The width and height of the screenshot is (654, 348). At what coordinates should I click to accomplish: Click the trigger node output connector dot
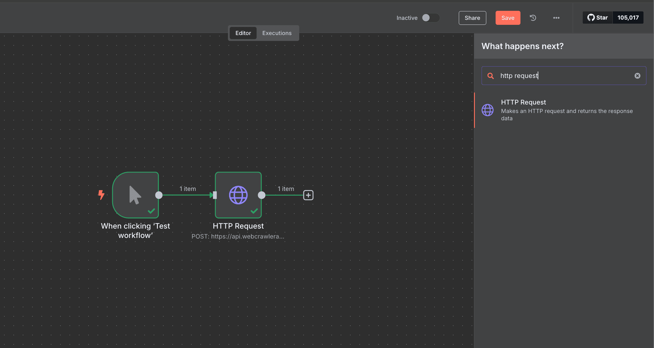click(x=159, y=195)
